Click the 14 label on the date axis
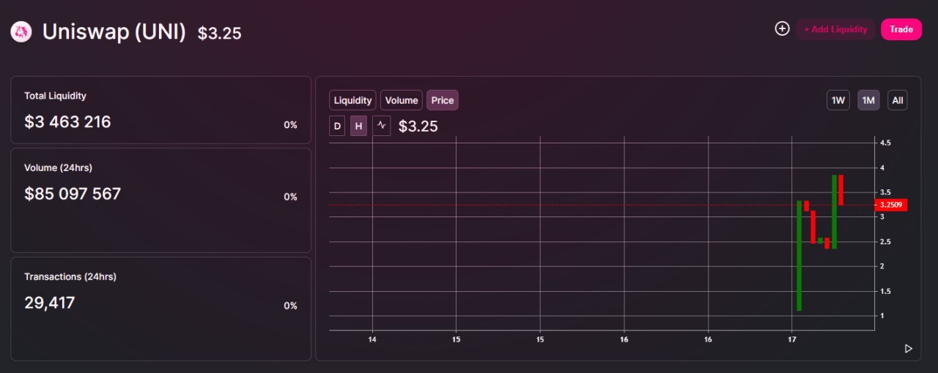 pyautogui.click(x=372, y=339)
